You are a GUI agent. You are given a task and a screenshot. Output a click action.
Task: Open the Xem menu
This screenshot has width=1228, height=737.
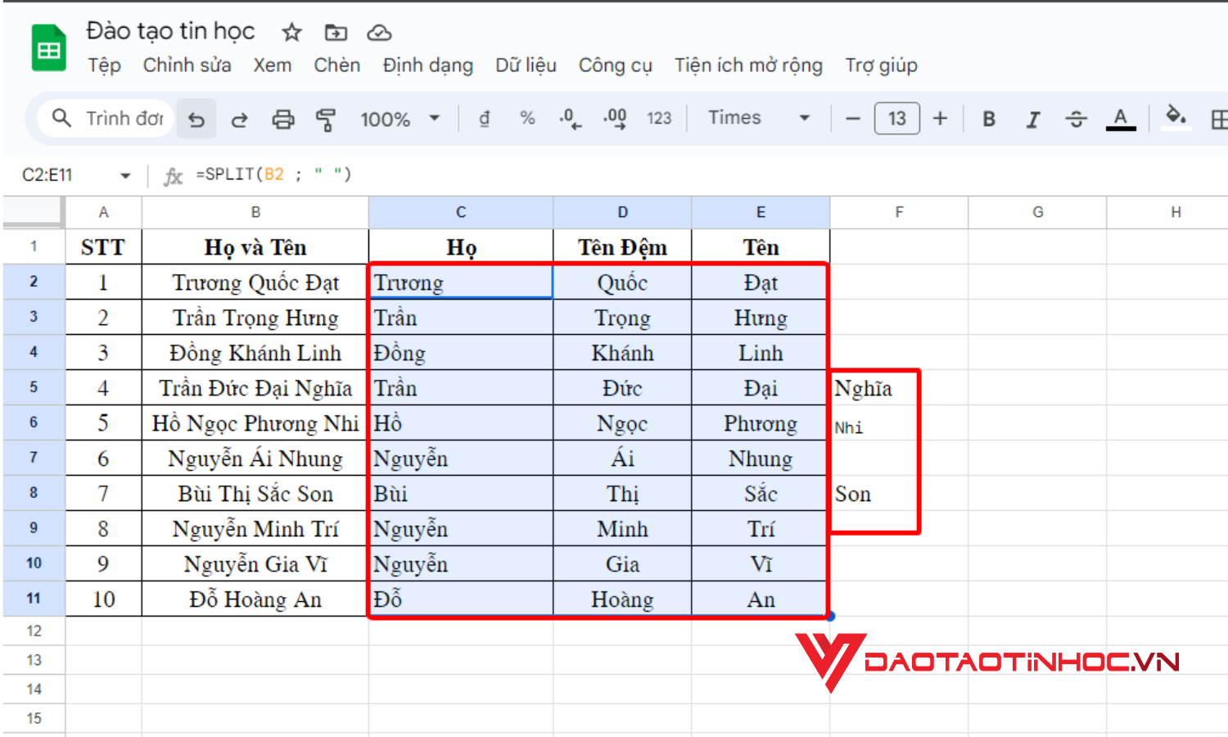click(273, 66)
